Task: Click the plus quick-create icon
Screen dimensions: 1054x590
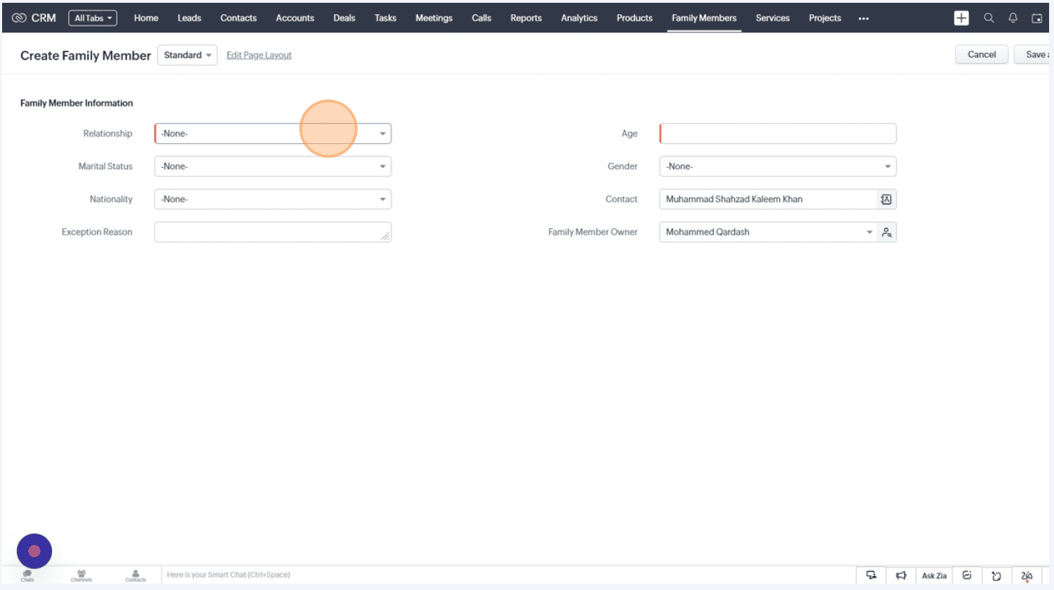Action: click(961, 18)
